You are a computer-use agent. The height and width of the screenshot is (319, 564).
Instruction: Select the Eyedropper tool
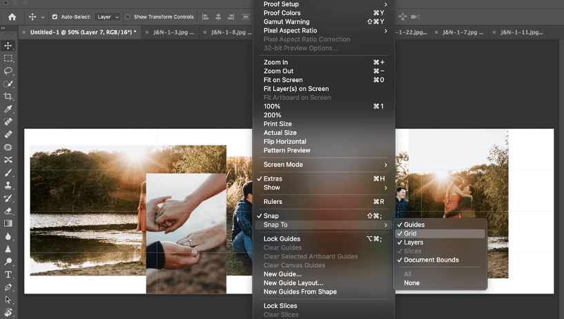(8, 109)
